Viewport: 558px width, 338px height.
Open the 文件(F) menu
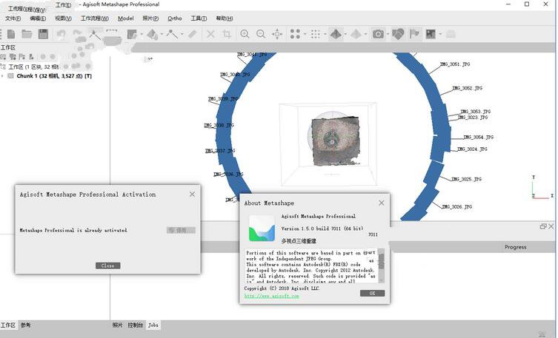(13, 18)
